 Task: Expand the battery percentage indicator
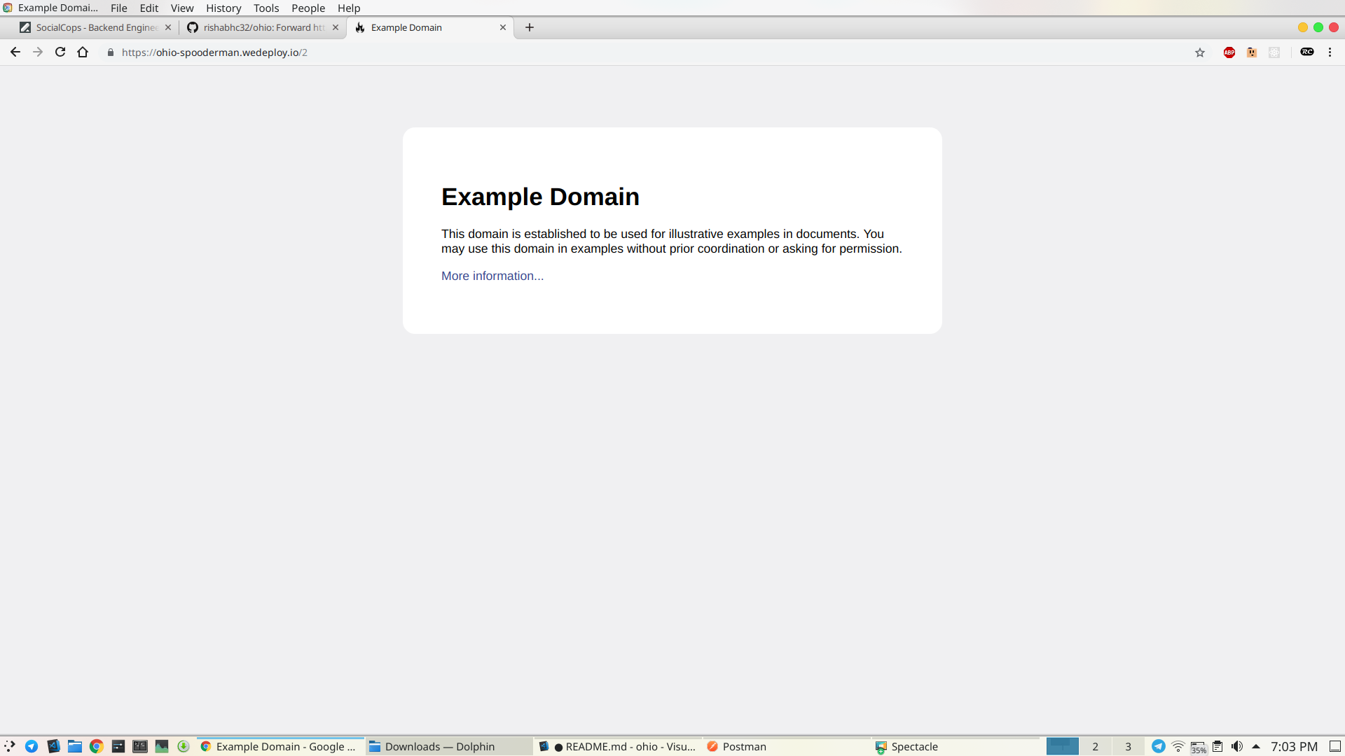tap(1199, 747)
